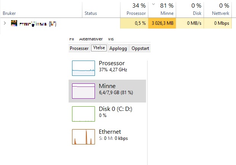
Task: Open the Alternativer menu
Action: (x=91, y=39)
